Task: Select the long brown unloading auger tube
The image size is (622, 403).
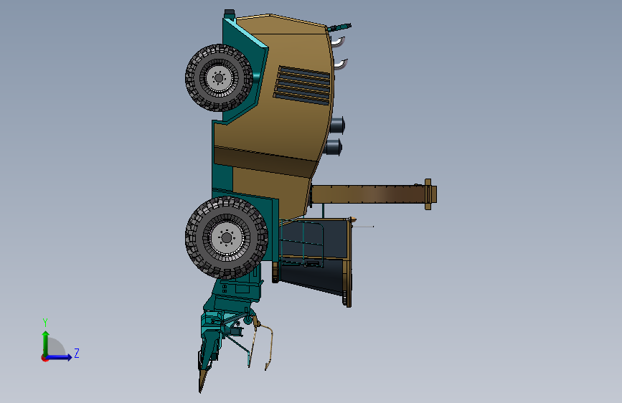Action: pyautogui.click(x=368, y=194)
